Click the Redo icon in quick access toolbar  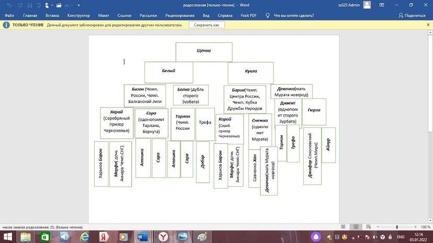[x=20, y=5]
